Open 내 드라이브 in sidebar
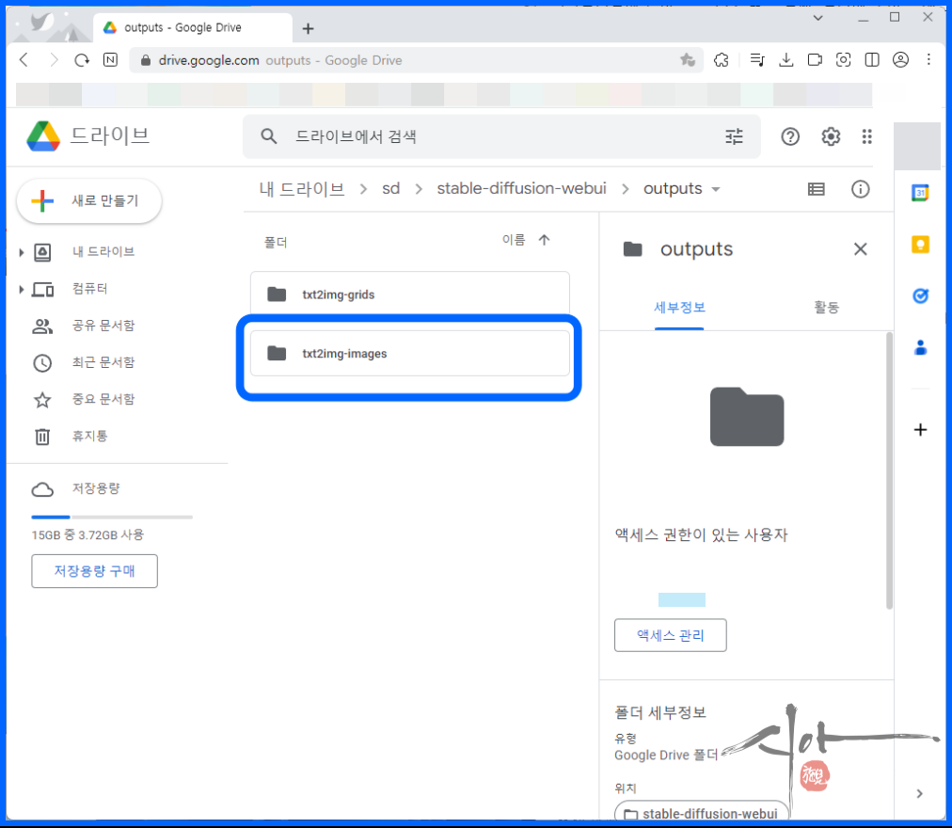Screen dimensions: 952x828 tap(103, 251)
